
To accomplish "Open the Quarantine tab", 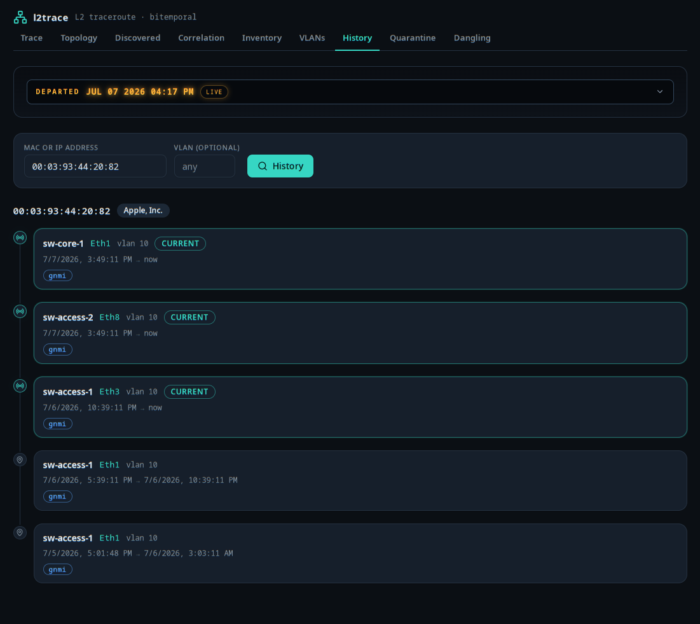I will [x=413, y=38].
